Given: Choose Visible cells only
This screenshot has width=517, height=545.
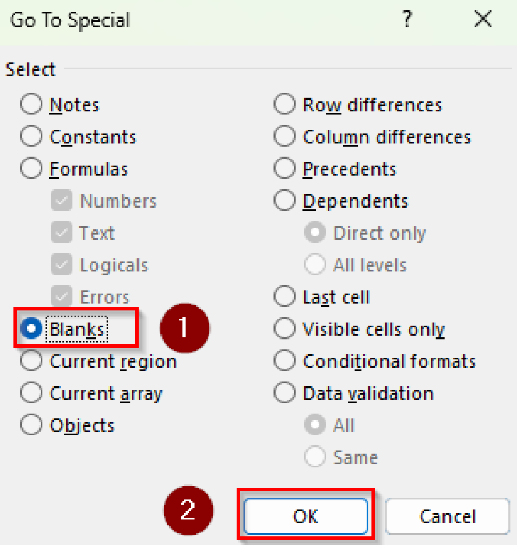Looking at the screenshot, I should (285, 329).
